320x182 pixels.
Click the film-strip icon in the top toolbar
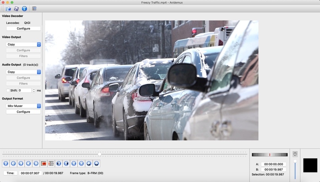[x=34, y=9]
